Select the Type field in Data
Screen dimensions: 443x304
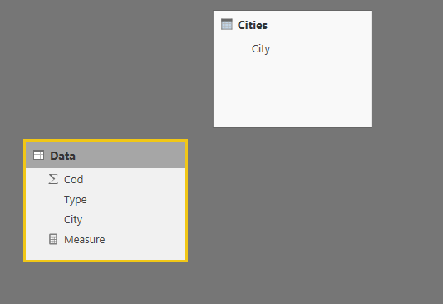tap(106, 199)
